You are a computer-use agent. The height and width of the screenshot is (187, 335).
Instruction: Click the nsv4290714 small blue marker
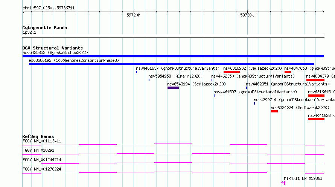coord(254,103)
